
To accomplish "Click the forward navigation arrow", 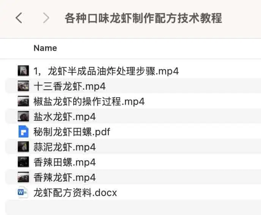I will pyautogui.click(x=46, y=18).
